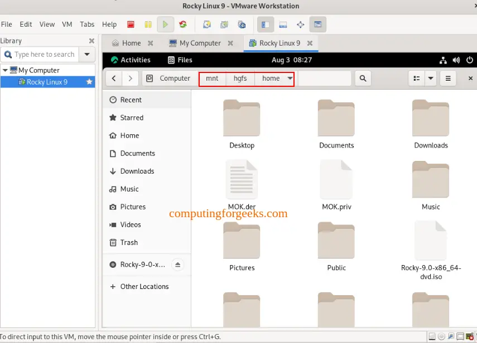Close the My Computer tab
The height and width of the screenshot is (343, 477).
(x=230, y=43)
